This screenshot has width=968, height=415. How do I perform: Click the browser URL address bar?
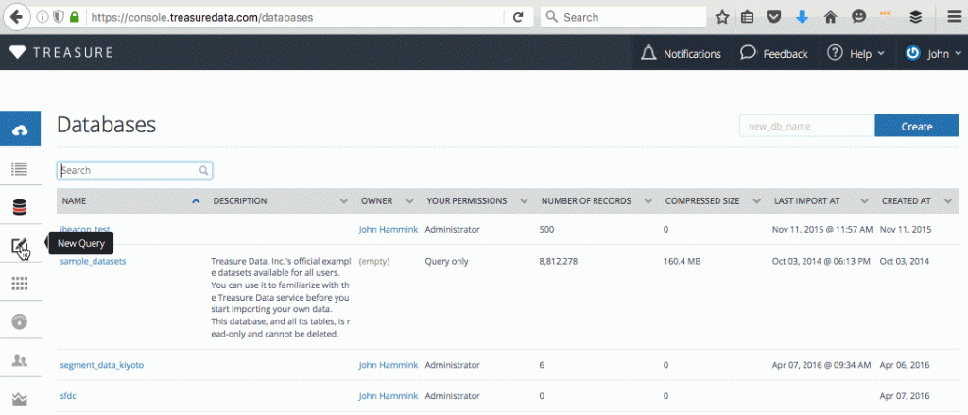tap(296, 17)
